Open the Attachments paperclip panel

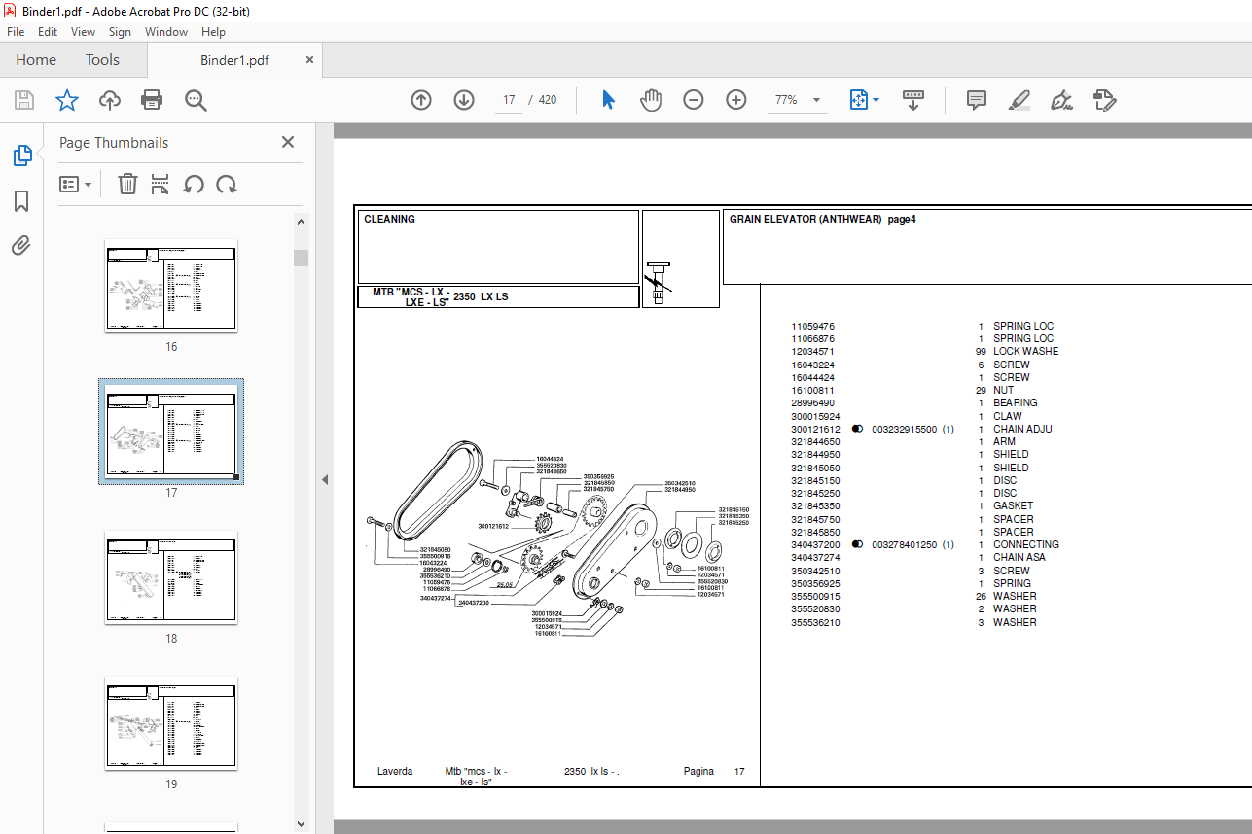coord(21,245)
